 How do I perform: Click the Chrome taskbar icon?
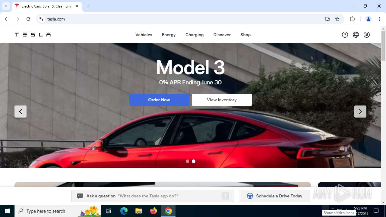point(168,211)
